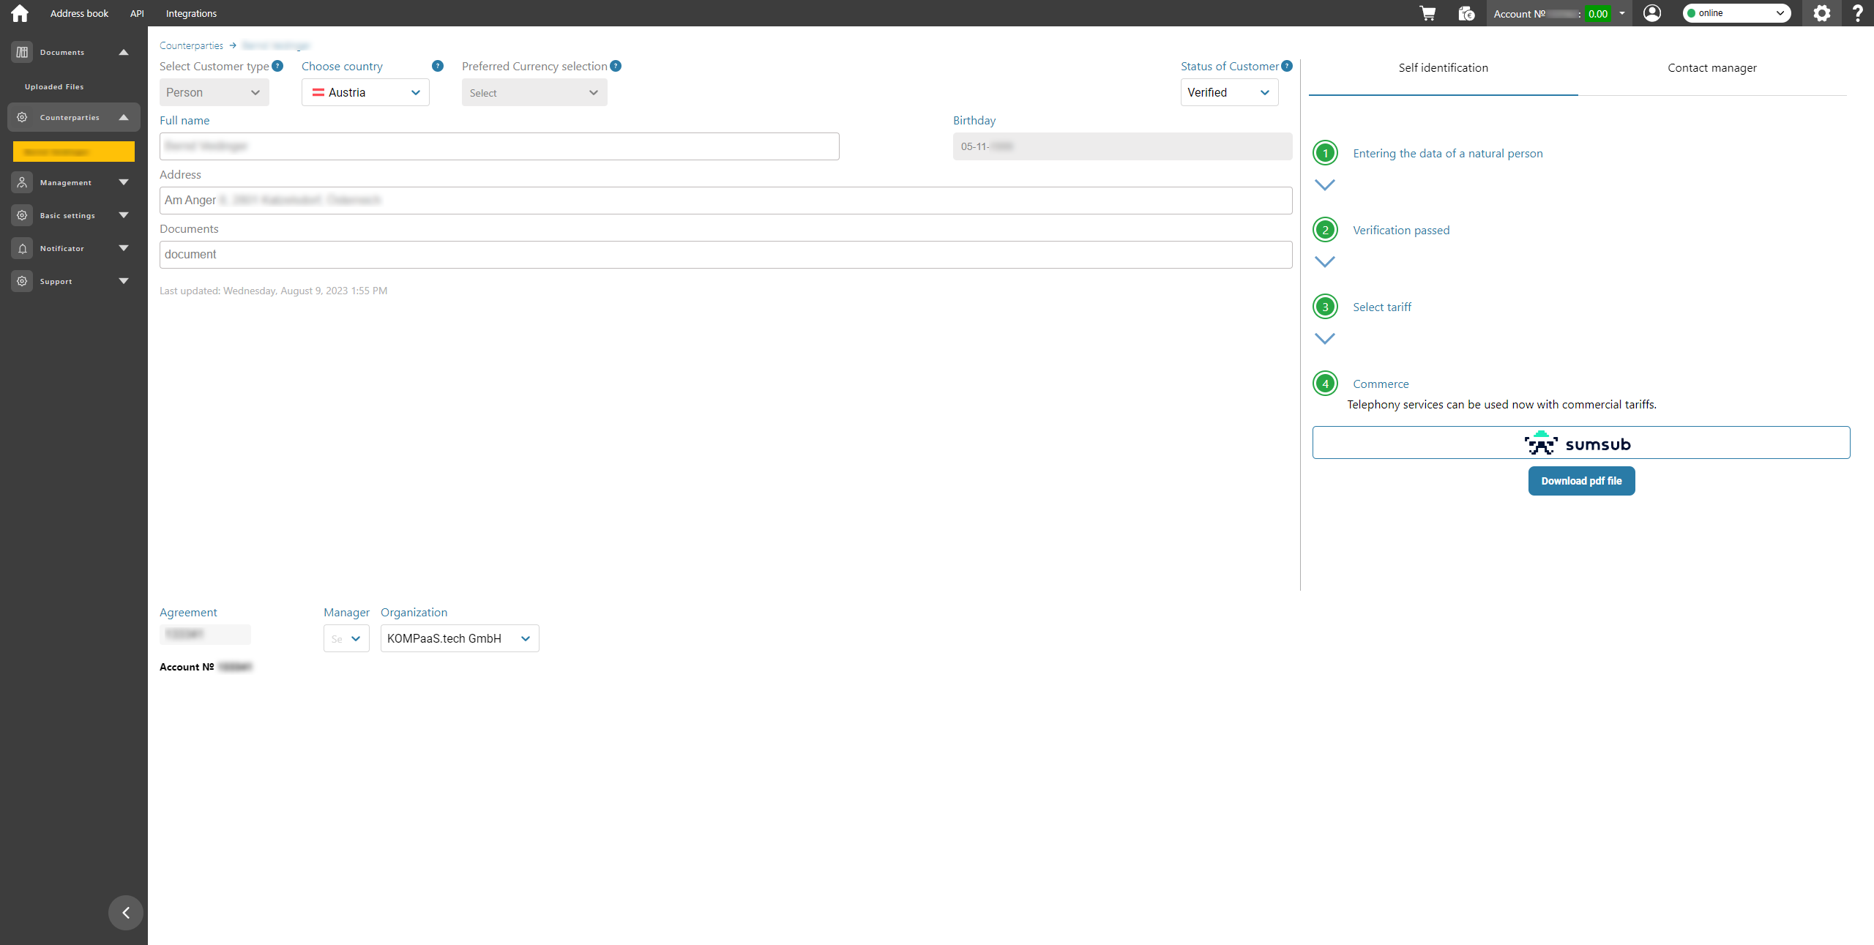This screenshot has width=1874, height=945.
Task: Open the Integrations menu item
Action: pos(191,13)
